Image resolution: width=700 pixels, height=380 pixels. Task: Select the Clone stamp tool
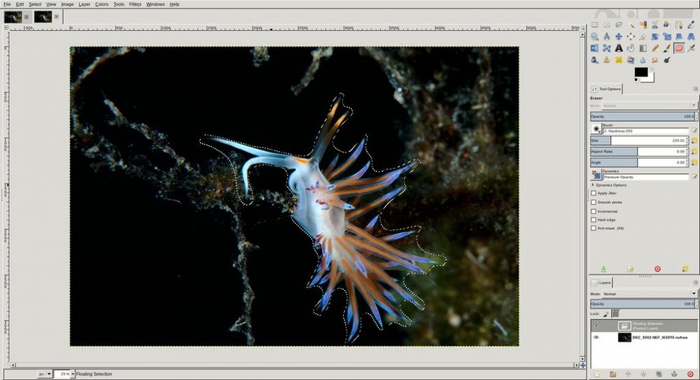coord(607,60)
